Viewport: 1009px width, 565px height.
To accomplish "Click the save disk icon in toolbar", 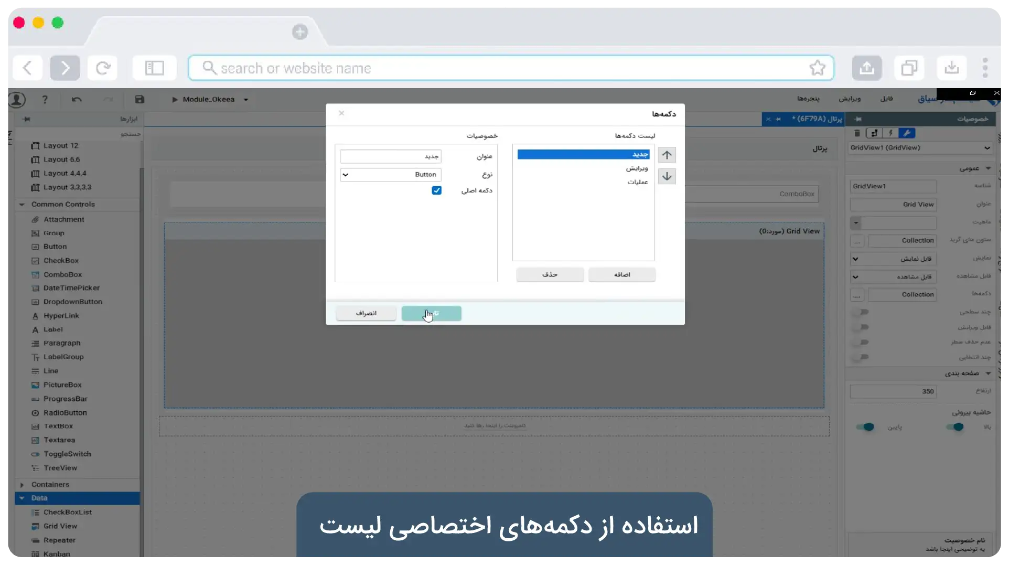I will [139, 99].
